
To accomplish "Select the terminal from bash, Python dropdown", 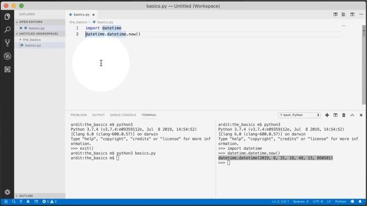I will tap(299, 115).
